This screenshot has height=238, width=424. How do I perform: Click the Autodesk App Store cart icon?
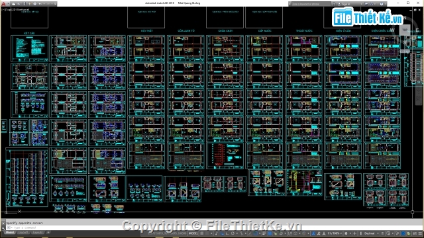pos(366,4)
